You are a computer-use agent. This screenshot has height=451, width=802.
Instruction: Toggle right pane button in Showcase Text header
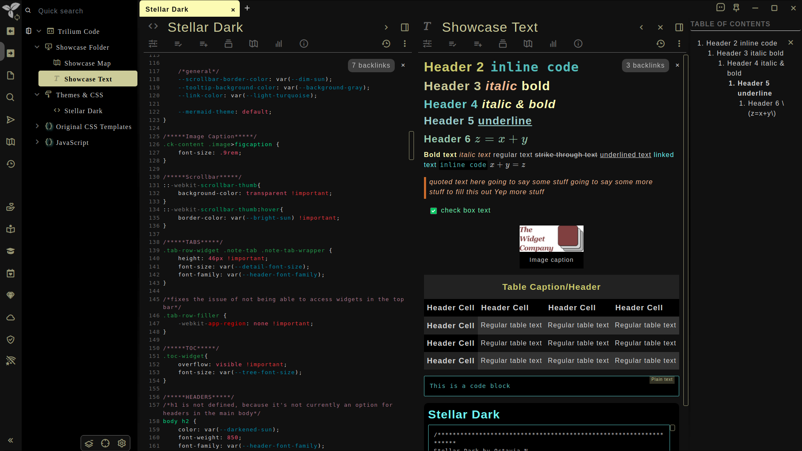tap(679, 28)
